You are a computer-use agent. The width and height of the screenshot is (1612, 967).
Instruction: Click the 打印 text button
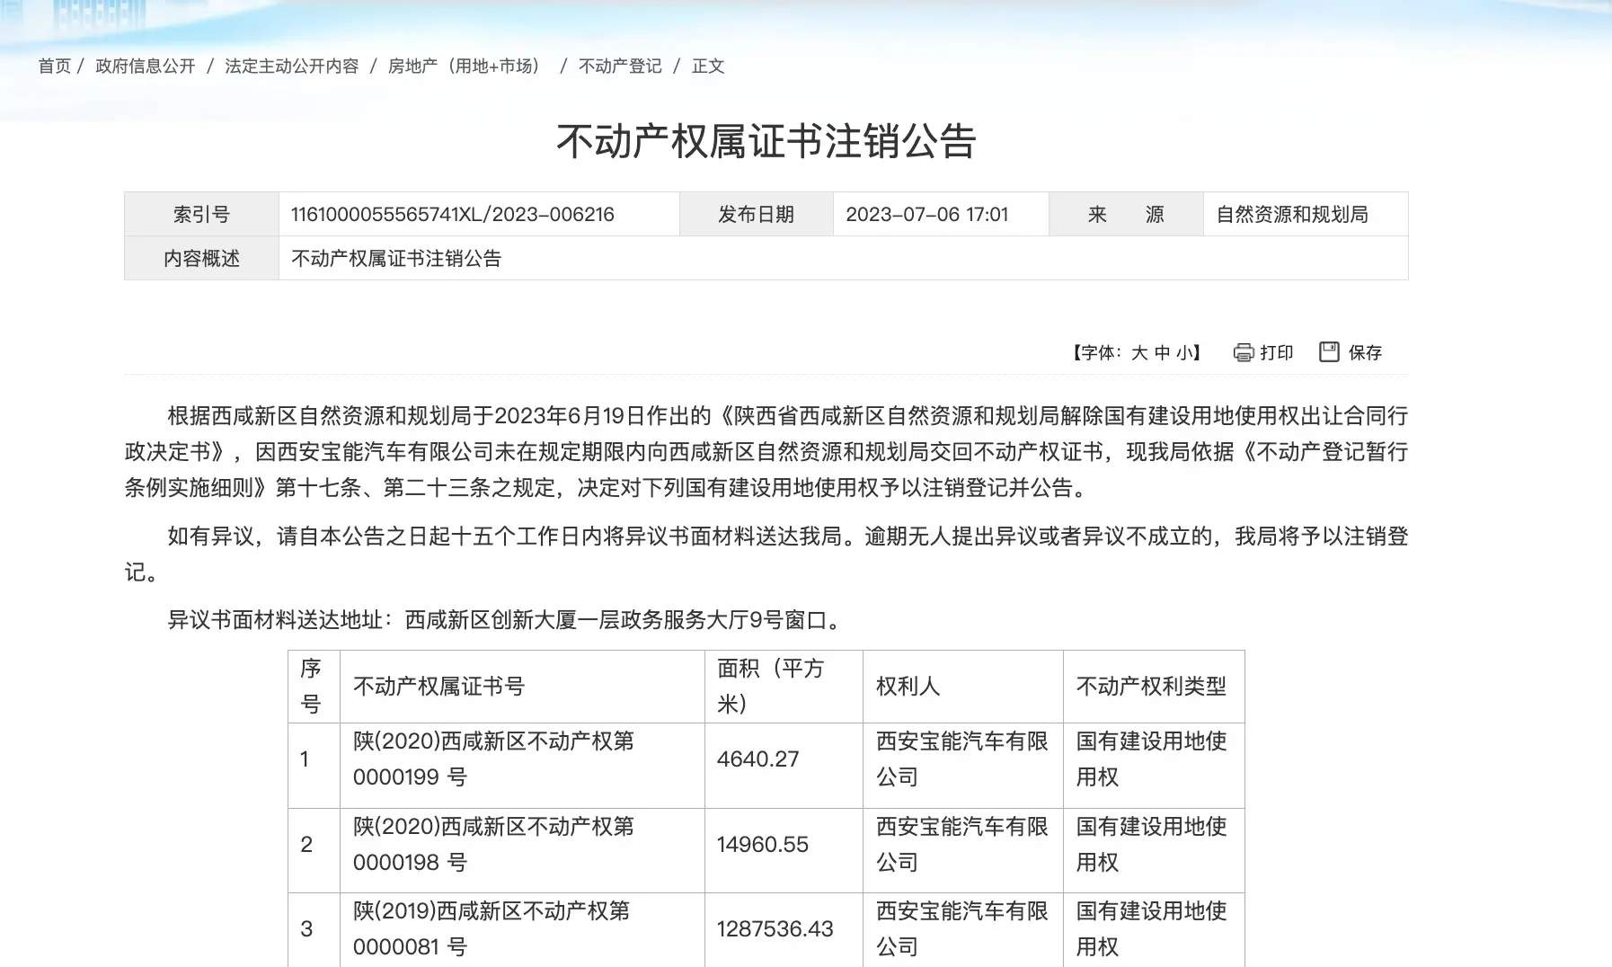(1277, 352)
